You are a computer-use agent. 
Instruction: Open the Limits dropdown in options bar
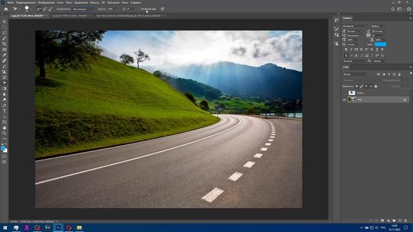pos(83,9)
